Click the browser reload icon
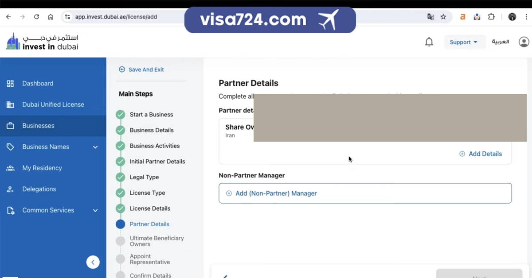532x278 pixels. 36,17
